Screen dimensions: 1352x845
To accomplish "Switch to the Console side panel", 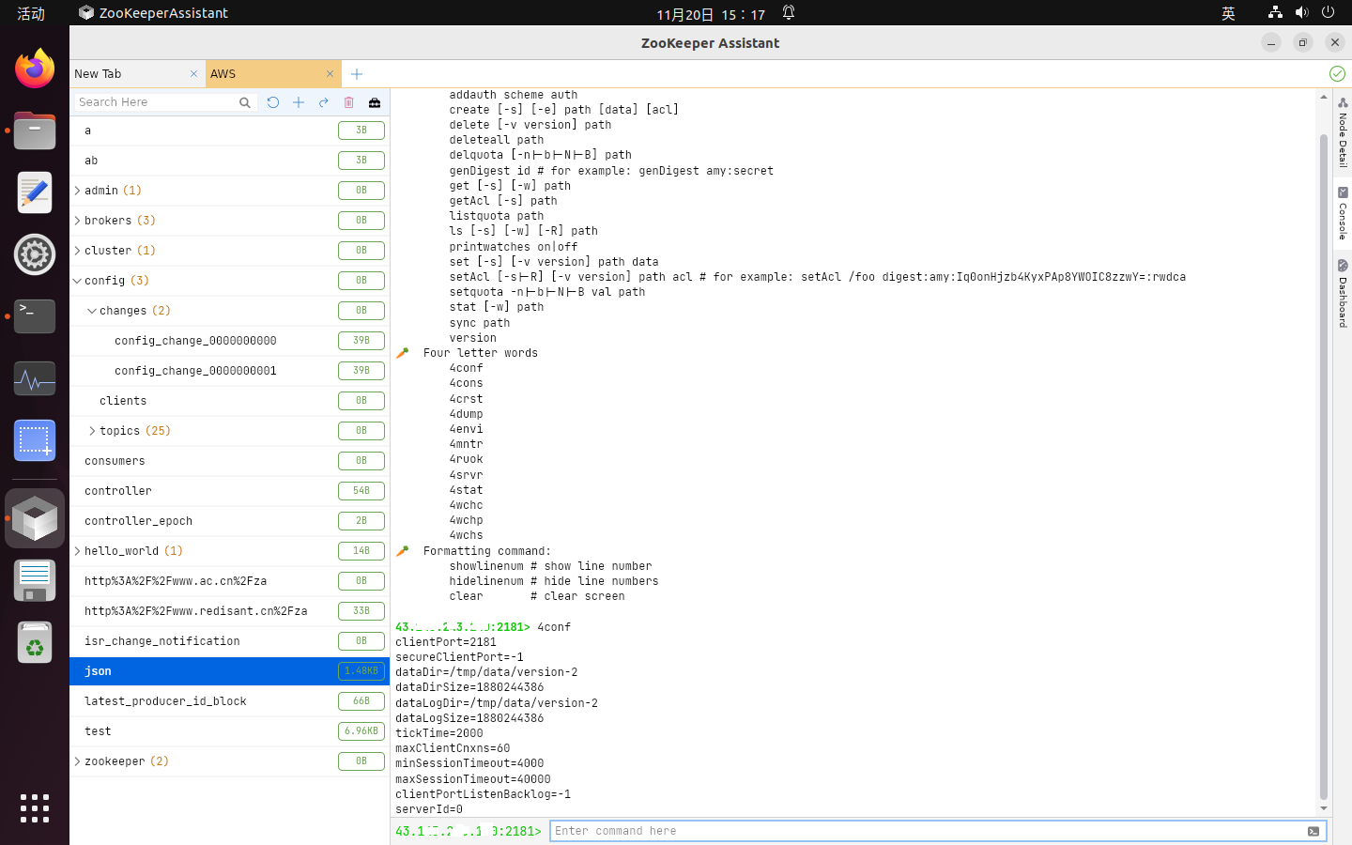I will (1343, 213).
